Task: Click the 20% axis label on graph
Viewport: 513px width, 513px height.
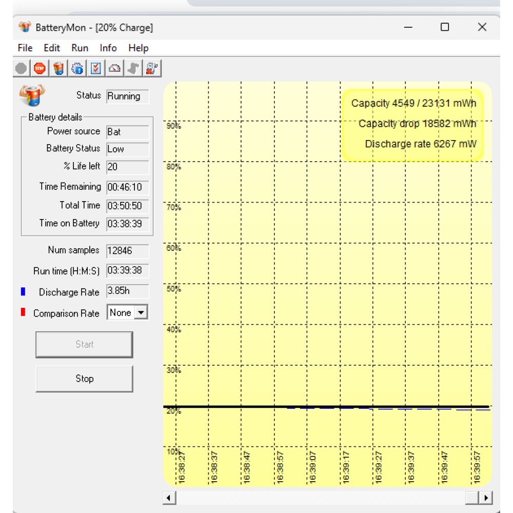Action: [173, 411]
